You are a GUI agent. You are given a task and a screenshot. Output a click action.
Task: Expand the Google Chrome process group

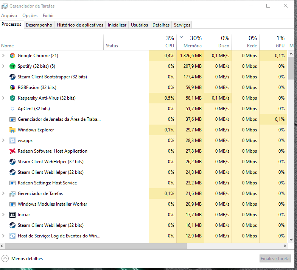pyautogui.click(x=3, y=56)
